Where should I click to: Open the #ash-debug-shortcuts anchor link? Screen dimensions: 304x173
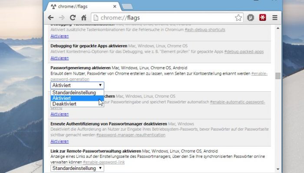click(205, 30)
